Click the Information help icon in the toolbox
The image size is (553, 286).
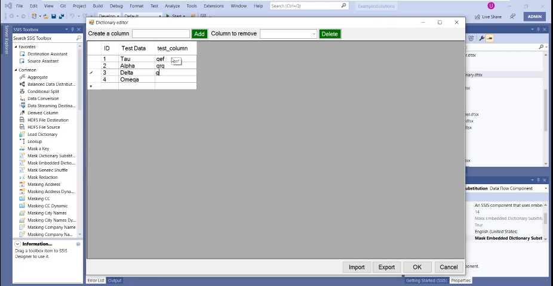(x=78, y=244)
